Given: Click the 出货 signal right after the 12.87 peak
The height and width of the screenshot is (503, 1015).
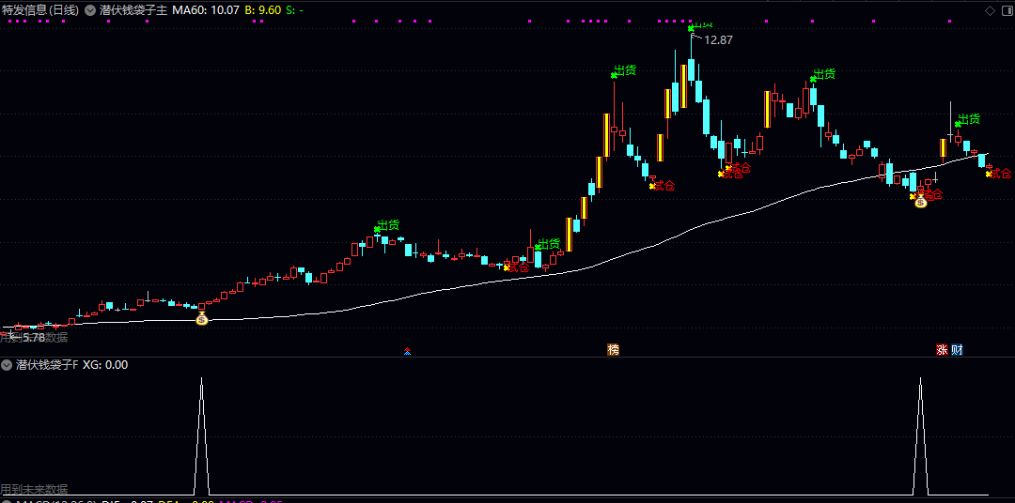Looking at the screenshot, I should click(822, 75).
